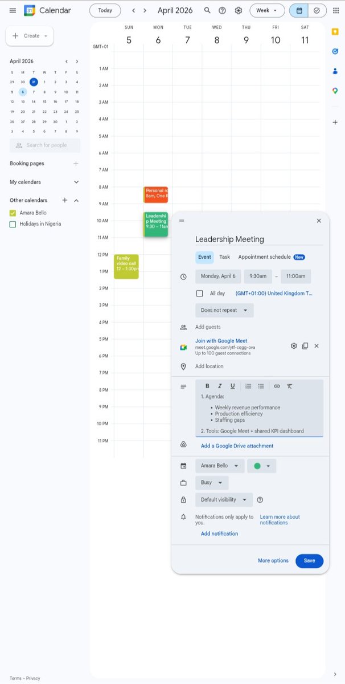Screen dimensions: 345x684
Task: Open Learn more about notifications link
Action: pos(280,520)
